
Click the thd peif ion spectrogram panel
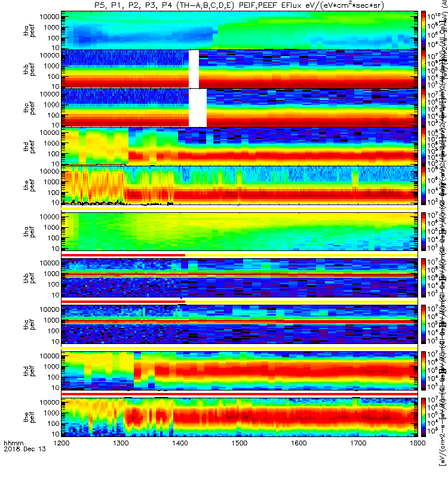pyautogui.click(x=240, y=371)
